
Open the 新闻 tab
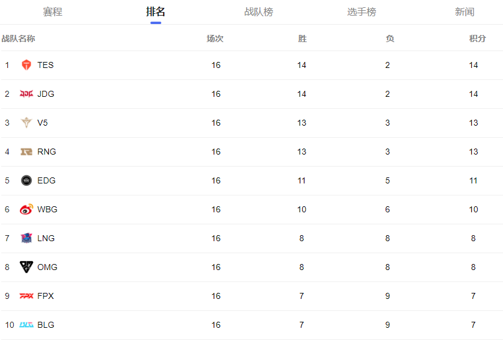[464, 12]
